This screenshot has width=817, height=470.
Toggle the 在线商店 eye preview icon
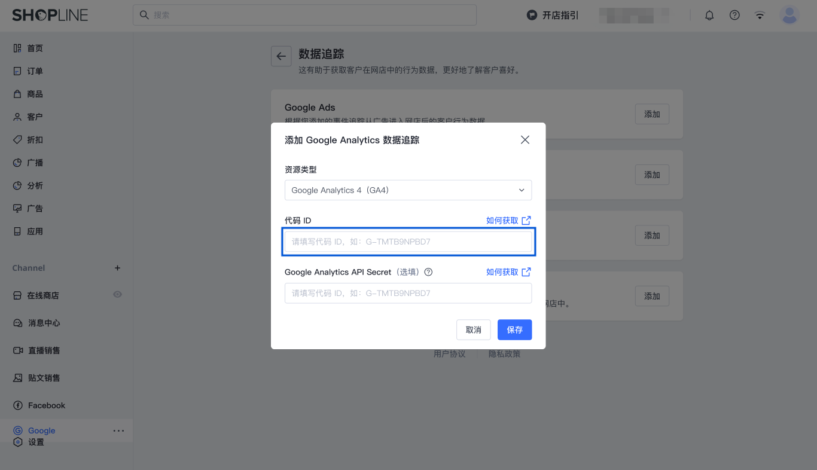117,294
